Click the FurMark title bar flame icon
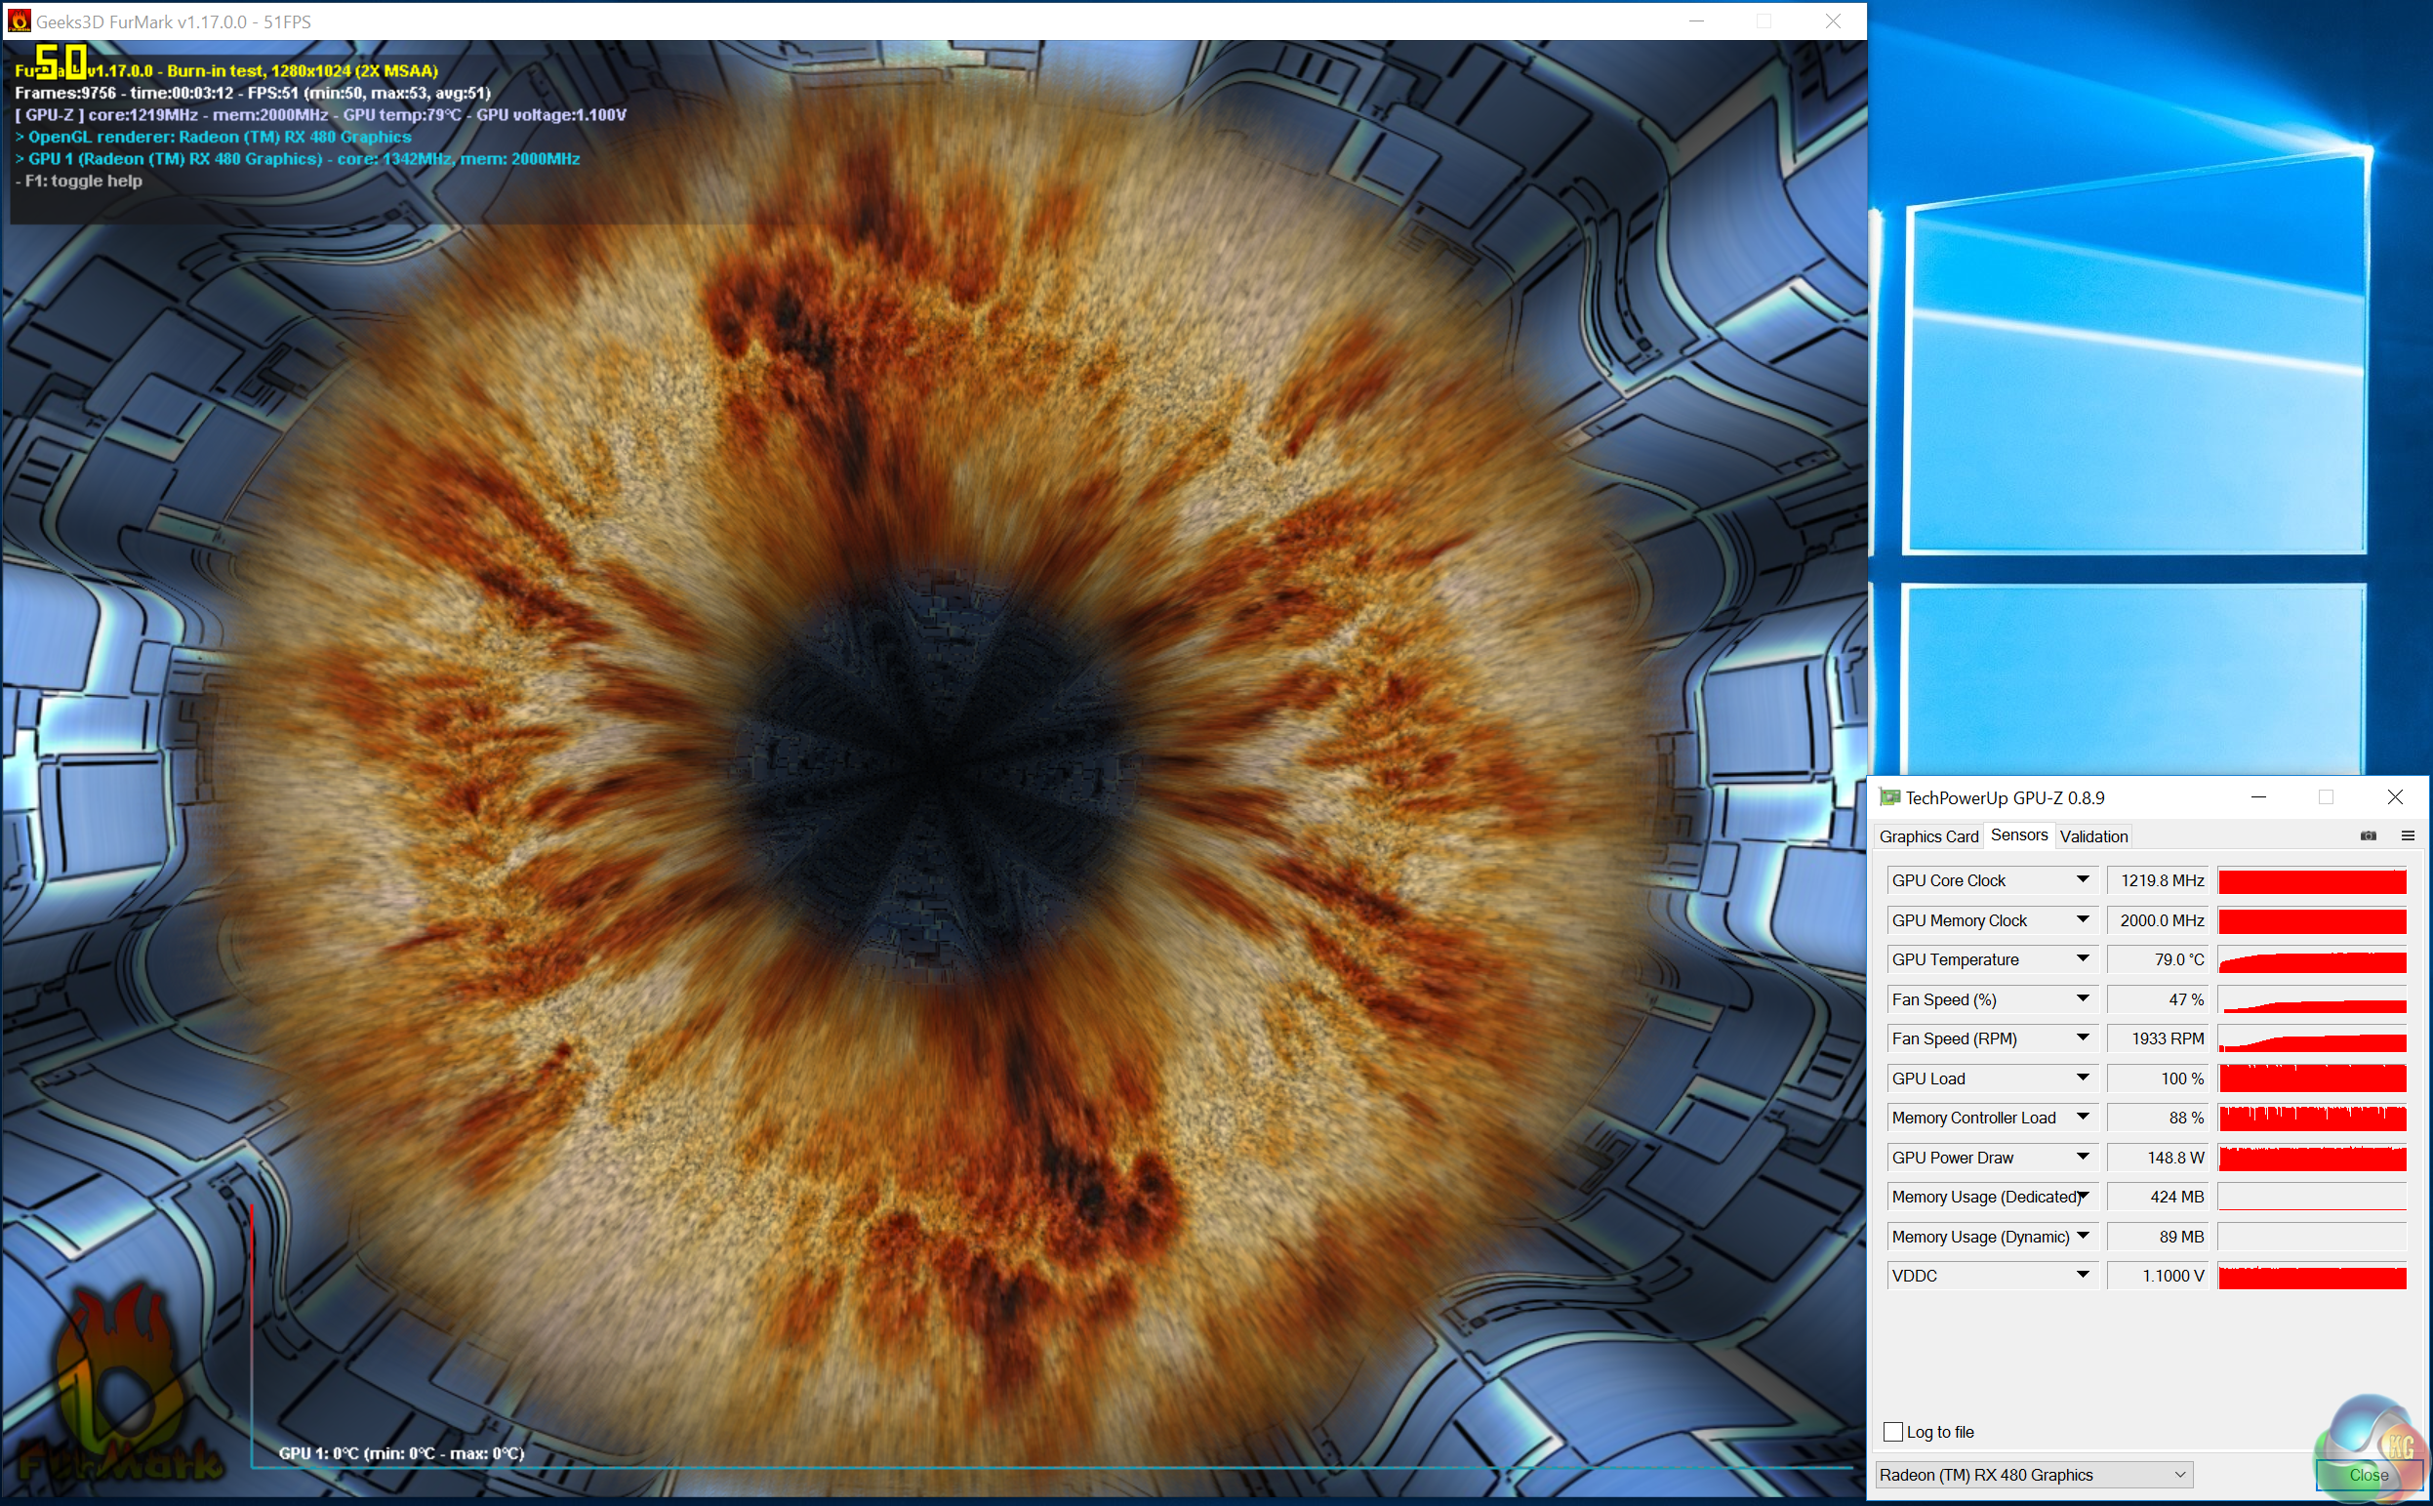The height and width of the screenshot is (1506, 2433). point(19,20)
